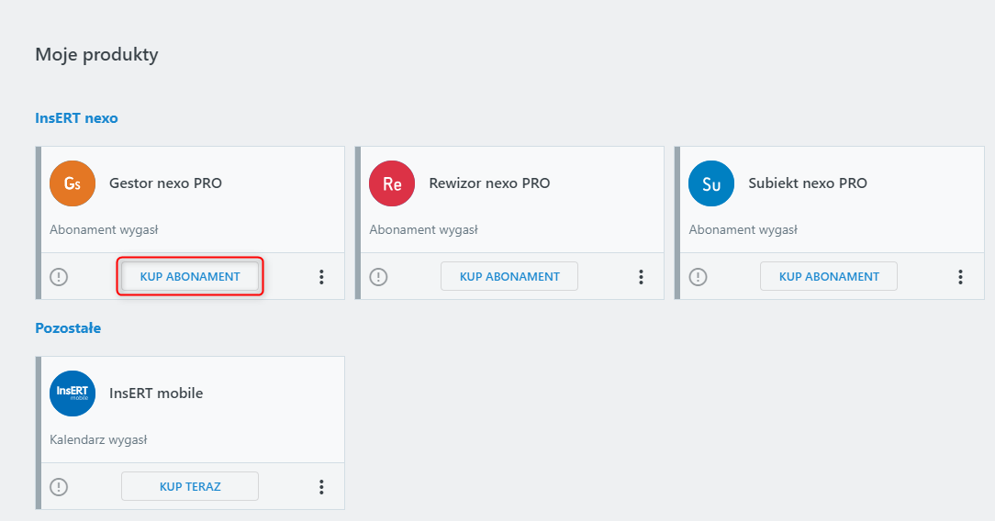The image size is (995, 521).
Task: Open the three-dot menu for Gestor nexo PRO
Action: click(x=321, y=276)
